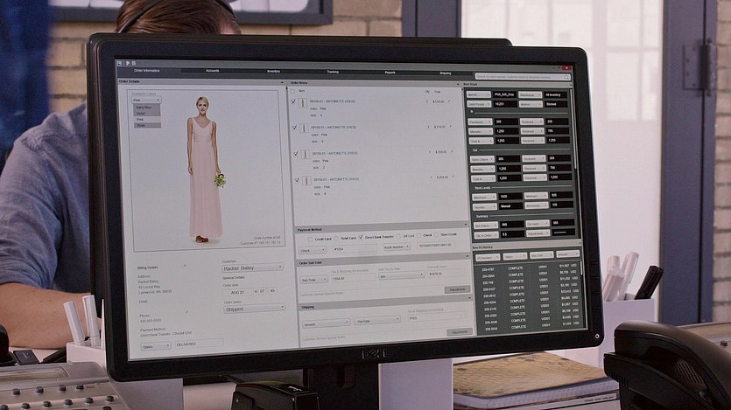Open the Ground shipping dropdown
731x410 pixels.
point(326,323)
